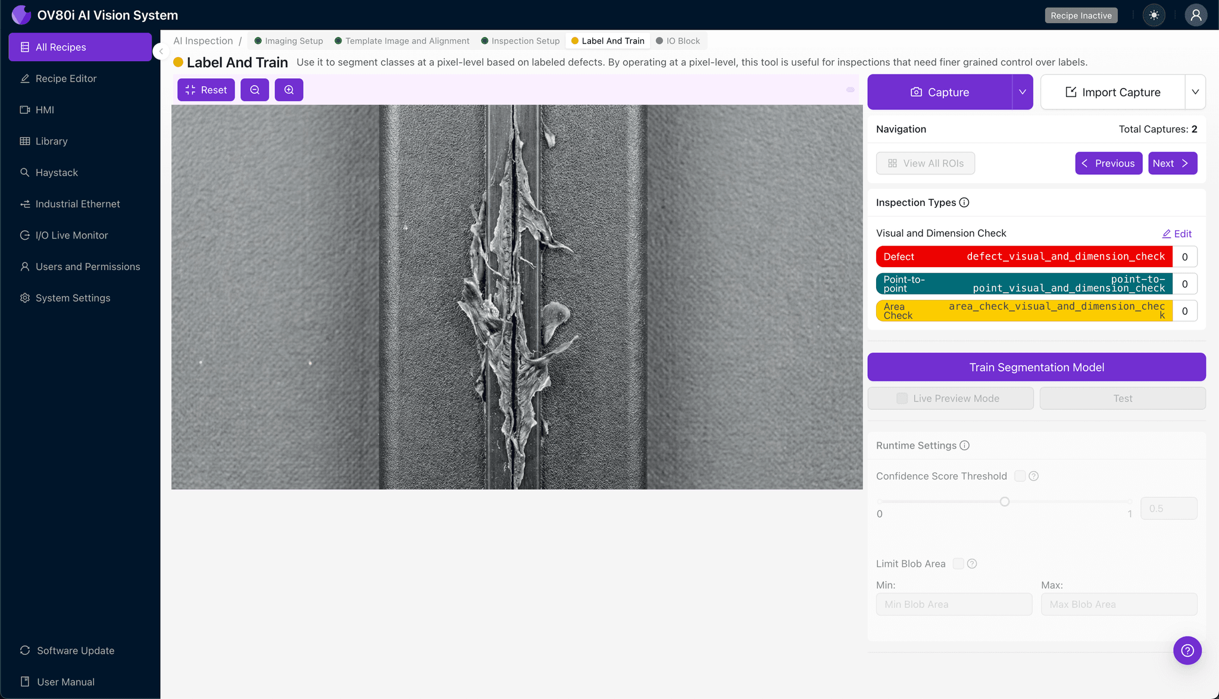The height and width of the screenshot is (699, 1219).
Task: Switch to IO Block step
Action: [678, 40]
